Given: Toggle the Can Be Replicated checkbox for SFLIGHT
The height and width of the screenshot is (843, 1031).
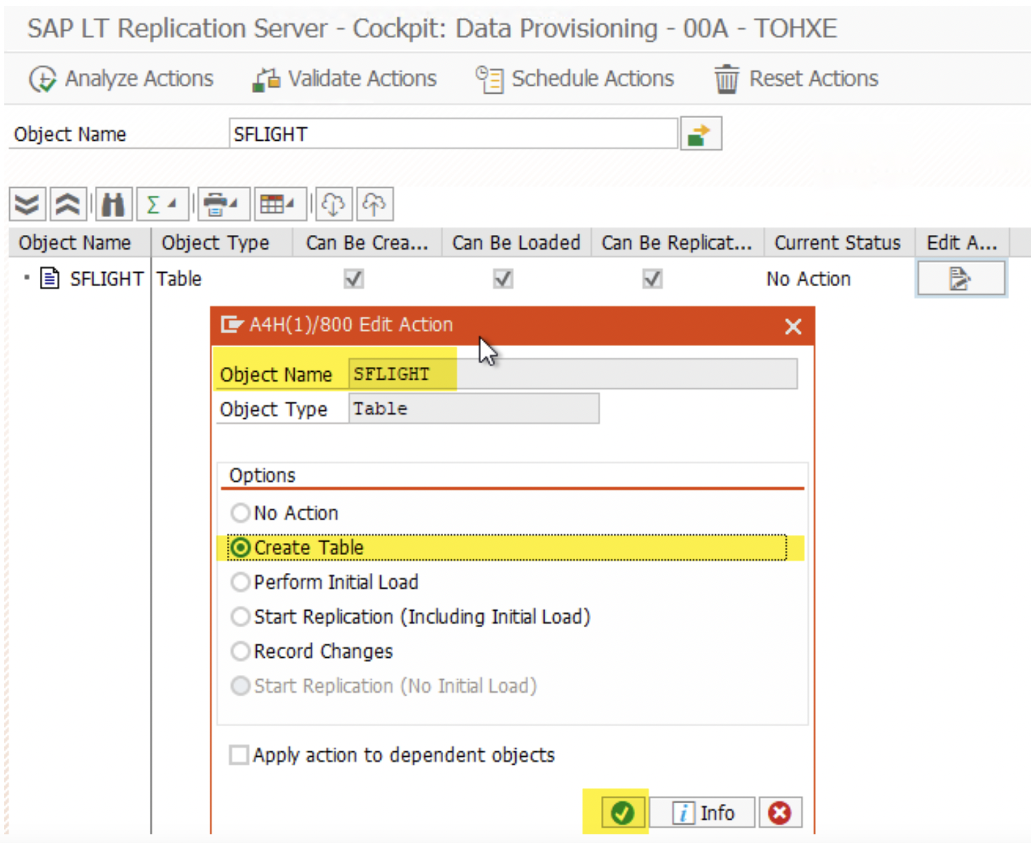Looking at the screenshot, I should coord(652,279).
